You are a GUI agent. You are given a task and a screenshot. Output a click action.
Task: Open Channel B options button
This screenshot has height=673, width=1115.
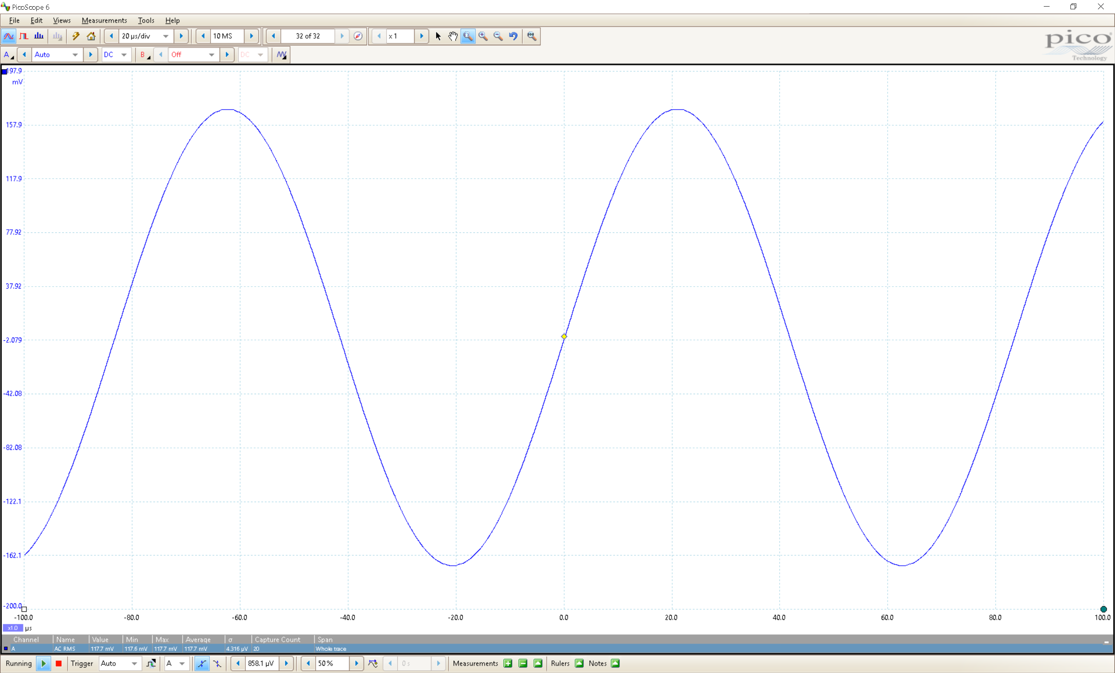click(x=144, y=55)
